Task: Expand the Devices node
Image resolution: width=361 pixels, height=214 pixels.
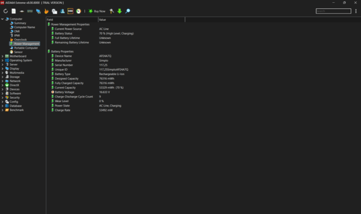Action: 3,89
